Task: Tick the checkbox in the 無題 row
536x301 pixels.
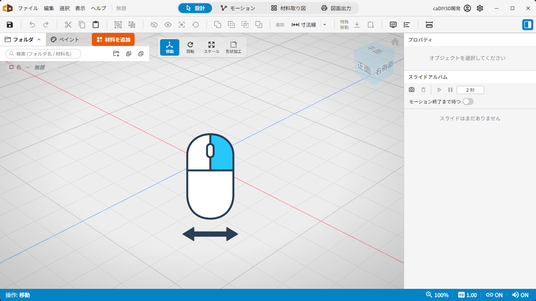Action: pyautogui.click(x=11, y=67)
